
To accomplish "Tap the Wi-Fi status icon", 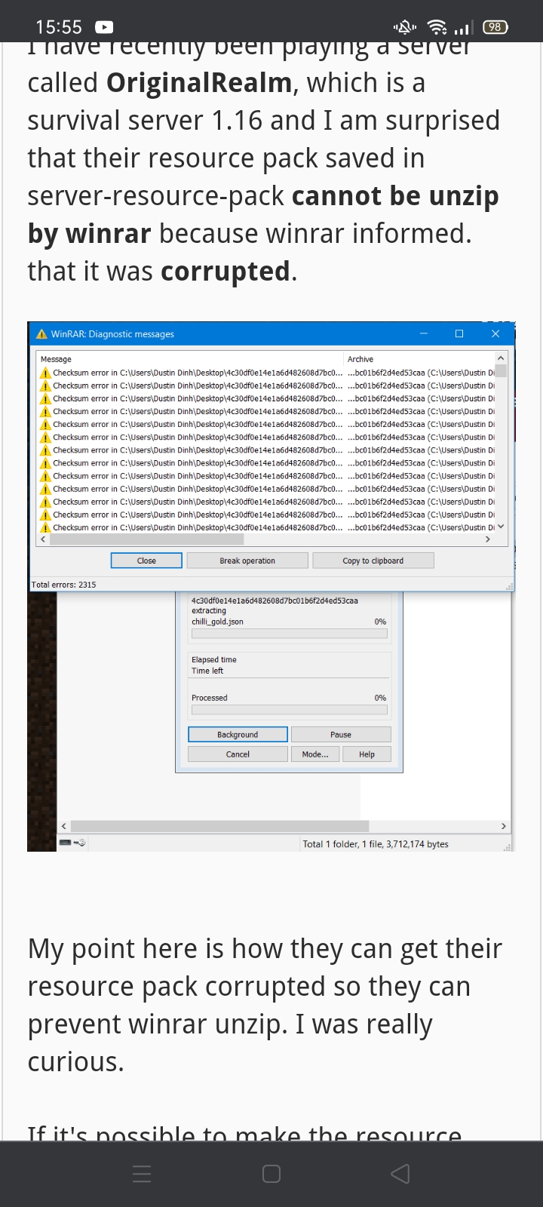I will 437,27.
